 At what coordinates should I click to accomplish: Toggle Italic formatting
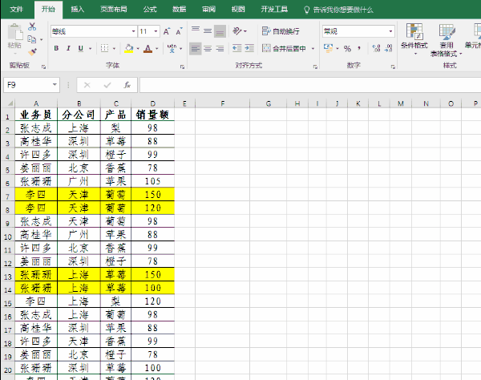(x=68, y=48)
